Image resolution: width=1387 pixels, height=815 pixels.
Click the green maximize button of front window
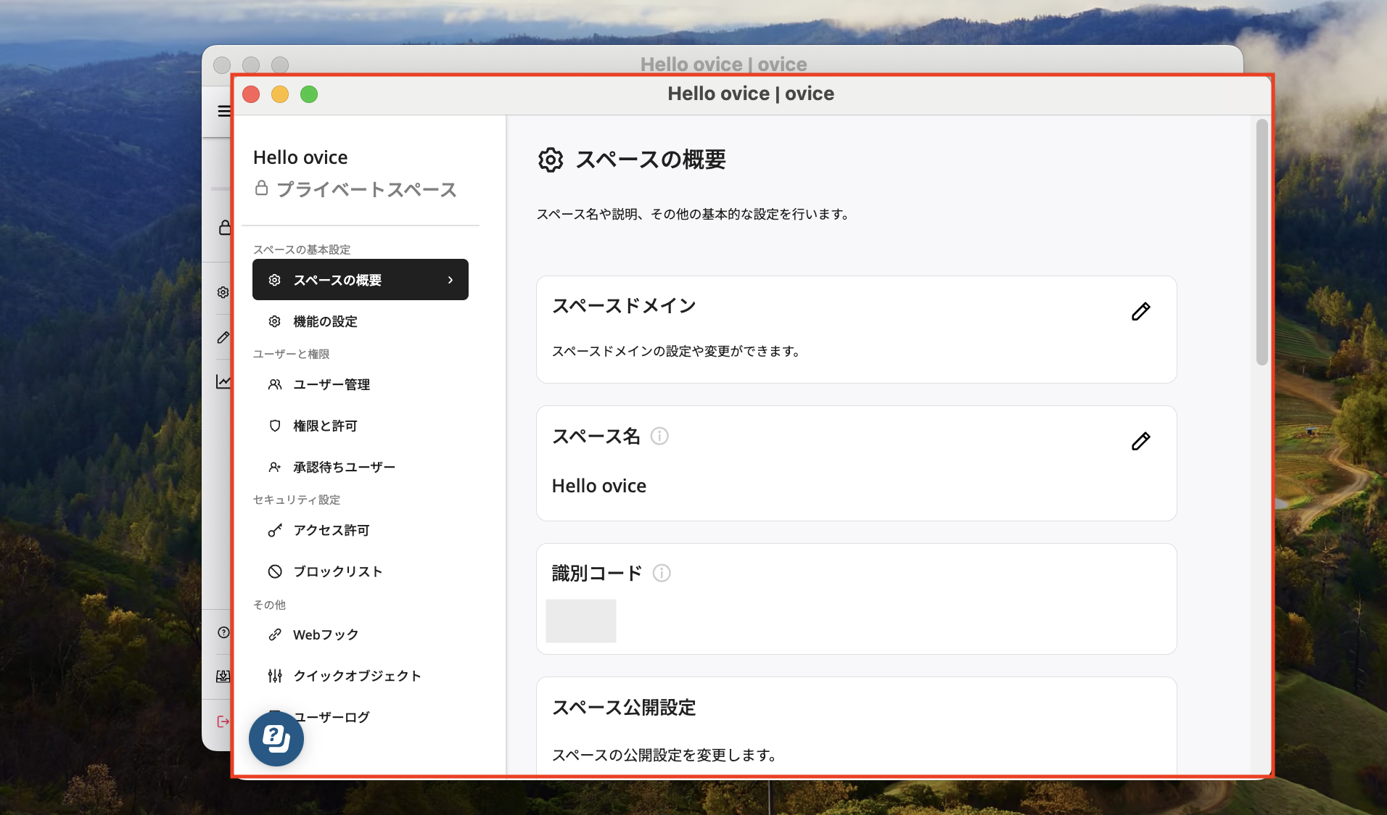(309, 94)
